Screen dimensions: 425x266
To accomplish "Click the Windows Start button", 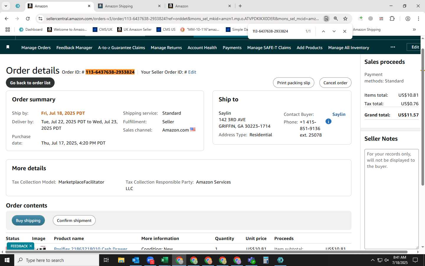I will 7,260.
